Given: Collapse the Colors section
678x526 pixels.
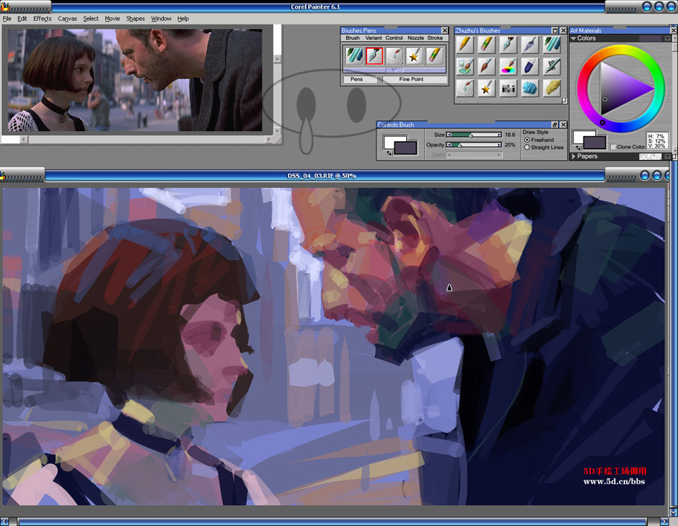Looking at the screenshot, I should tap(573, 38).
